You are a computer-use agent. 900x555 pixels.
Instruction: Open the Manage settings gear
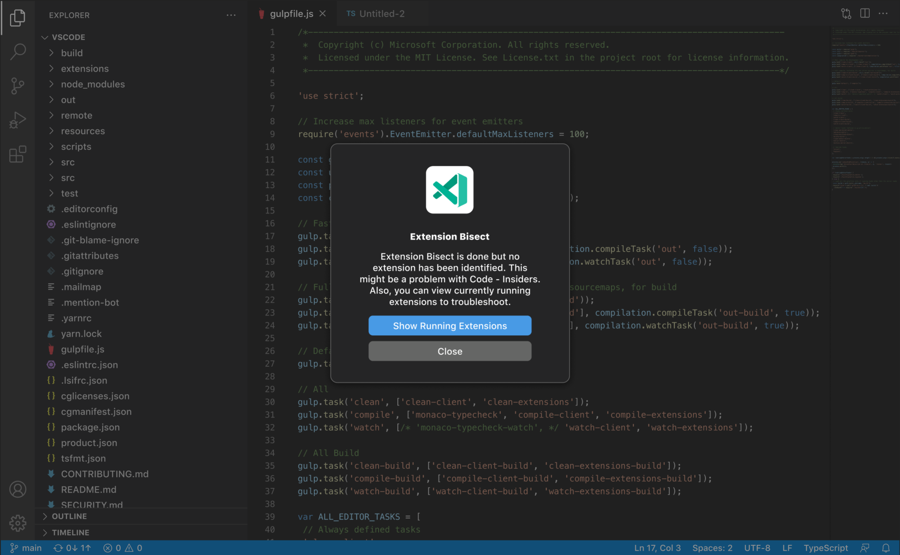[x=17, y=523]
